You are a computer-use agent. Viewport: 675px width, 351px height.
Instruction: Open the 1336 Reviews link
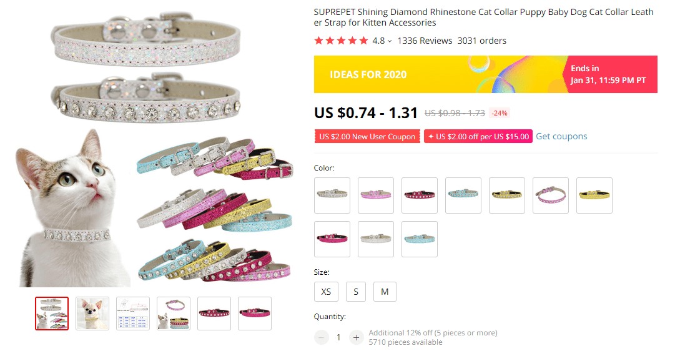point(425,41)
